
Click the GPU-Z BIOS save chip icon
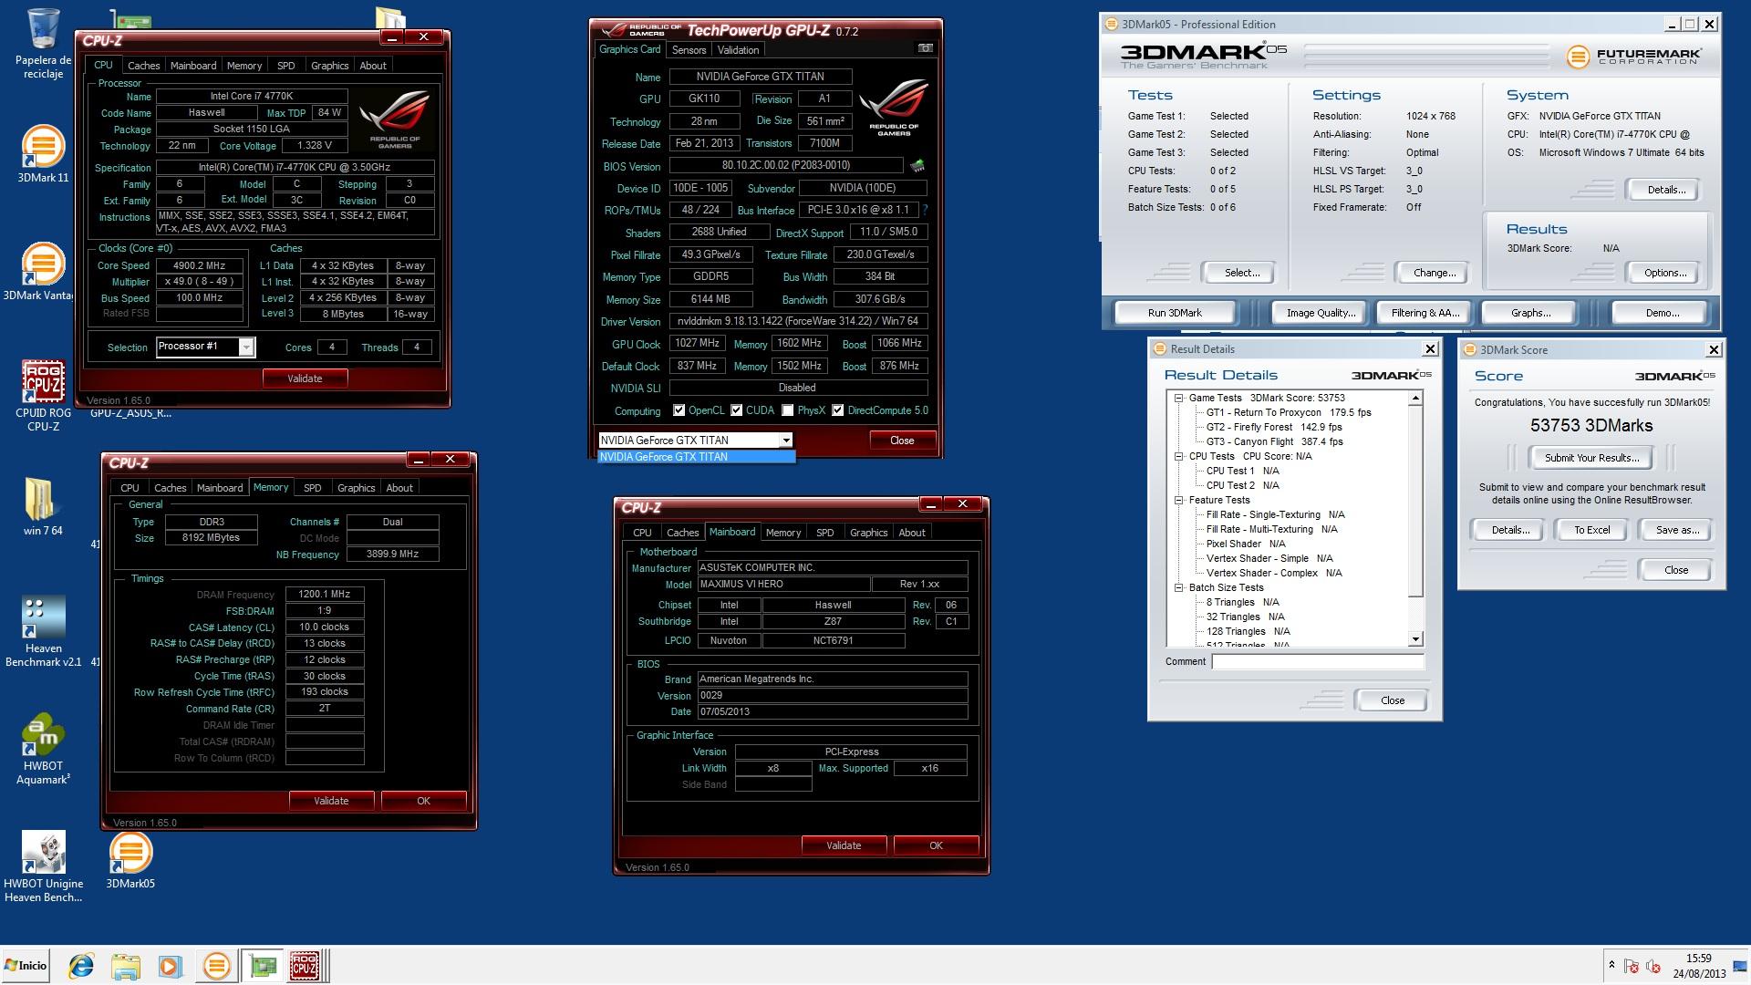coord(917,166)
